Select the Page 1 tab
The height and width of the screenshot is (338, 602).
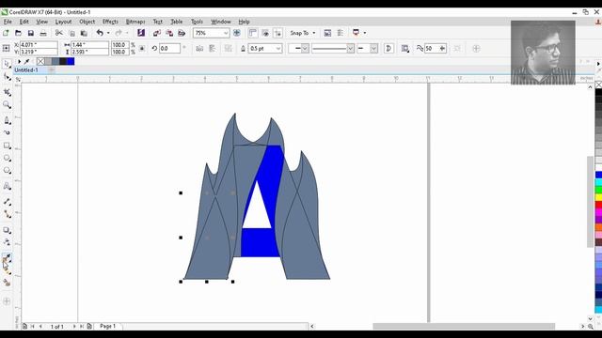108,326
